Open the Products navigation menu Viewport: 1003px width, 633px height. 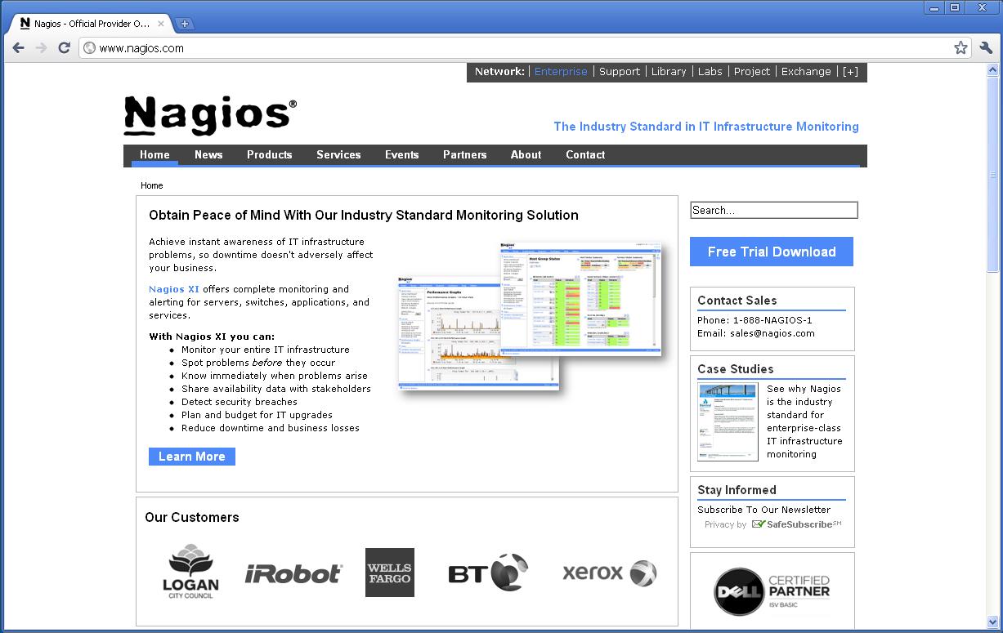click(269, 154)
